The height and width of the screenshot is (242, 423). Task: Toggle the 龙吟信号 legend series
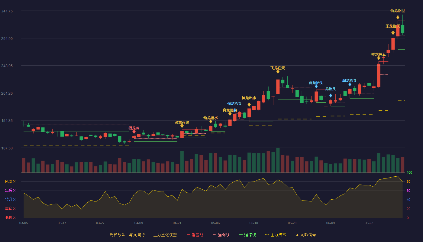point(306,235)
